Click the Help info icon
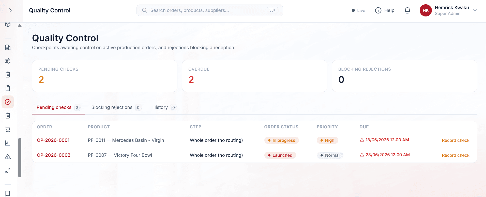This screenshot has height=197, width=486. 378,10
